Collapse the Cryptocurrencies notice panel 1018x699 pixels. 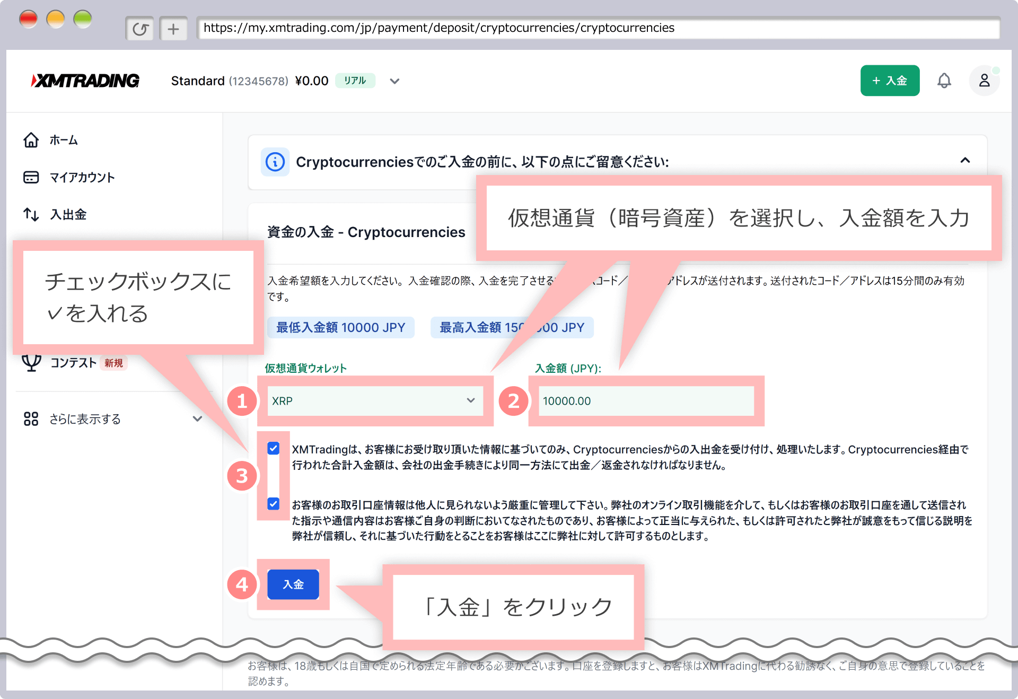coord(965,160)
